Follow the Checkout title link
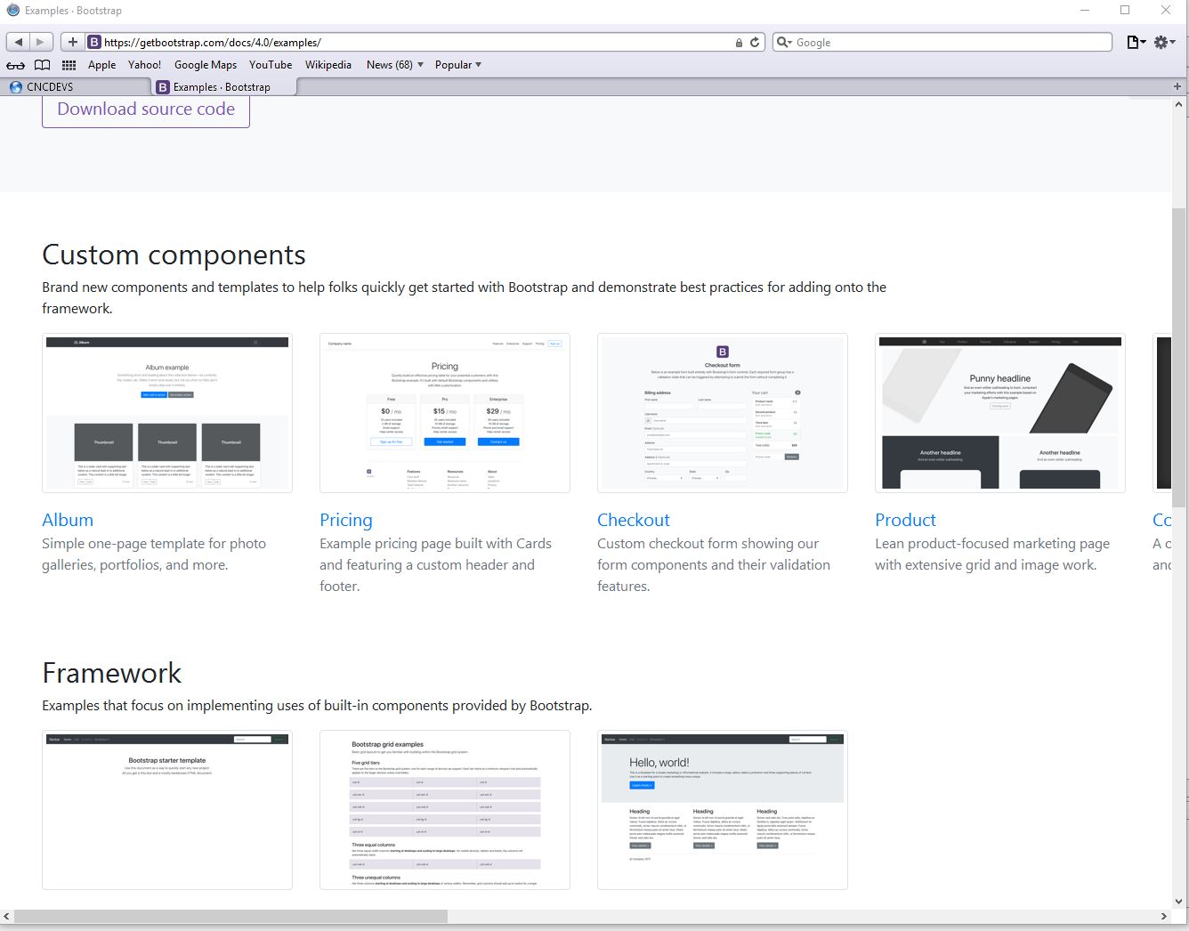Screen dimensions: 1189x931 [x=634, y=520]
